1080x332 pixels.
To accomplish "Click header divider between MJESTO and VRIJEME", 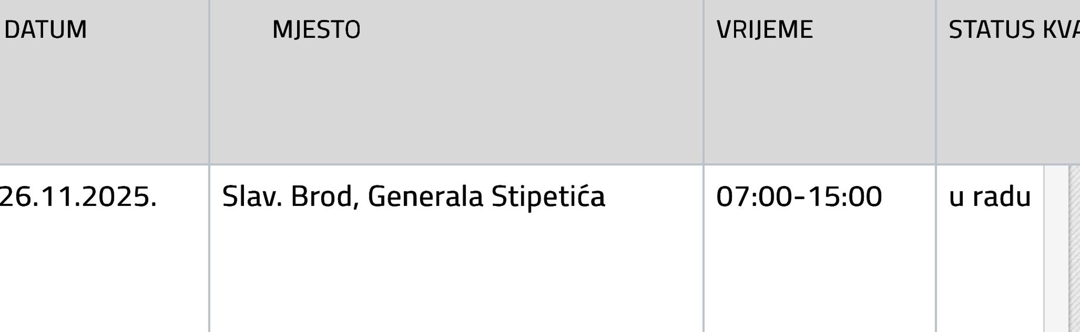I will (704, 82).
